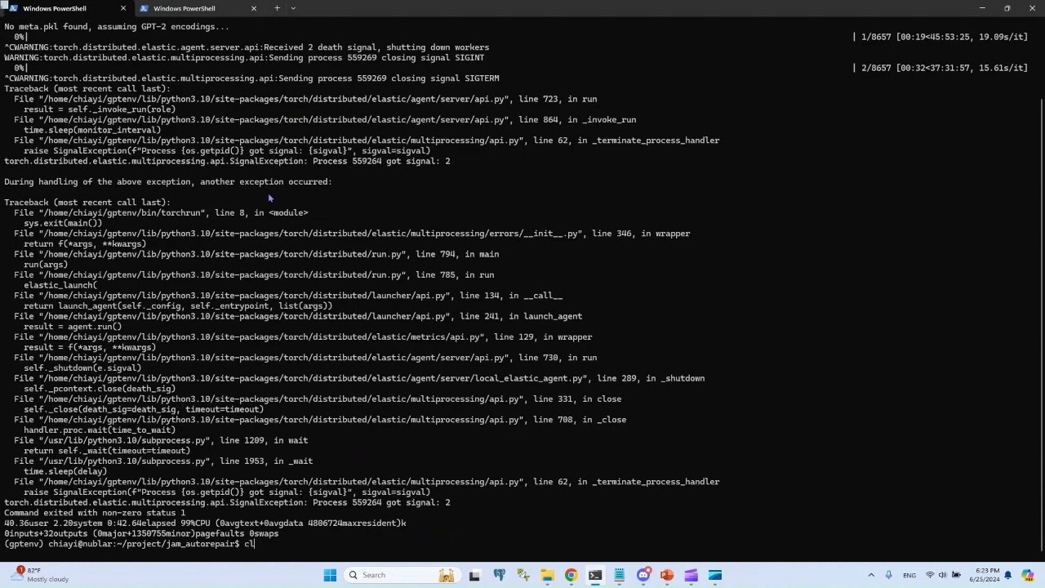Click the battery icon in the tray

pos(955,575)
